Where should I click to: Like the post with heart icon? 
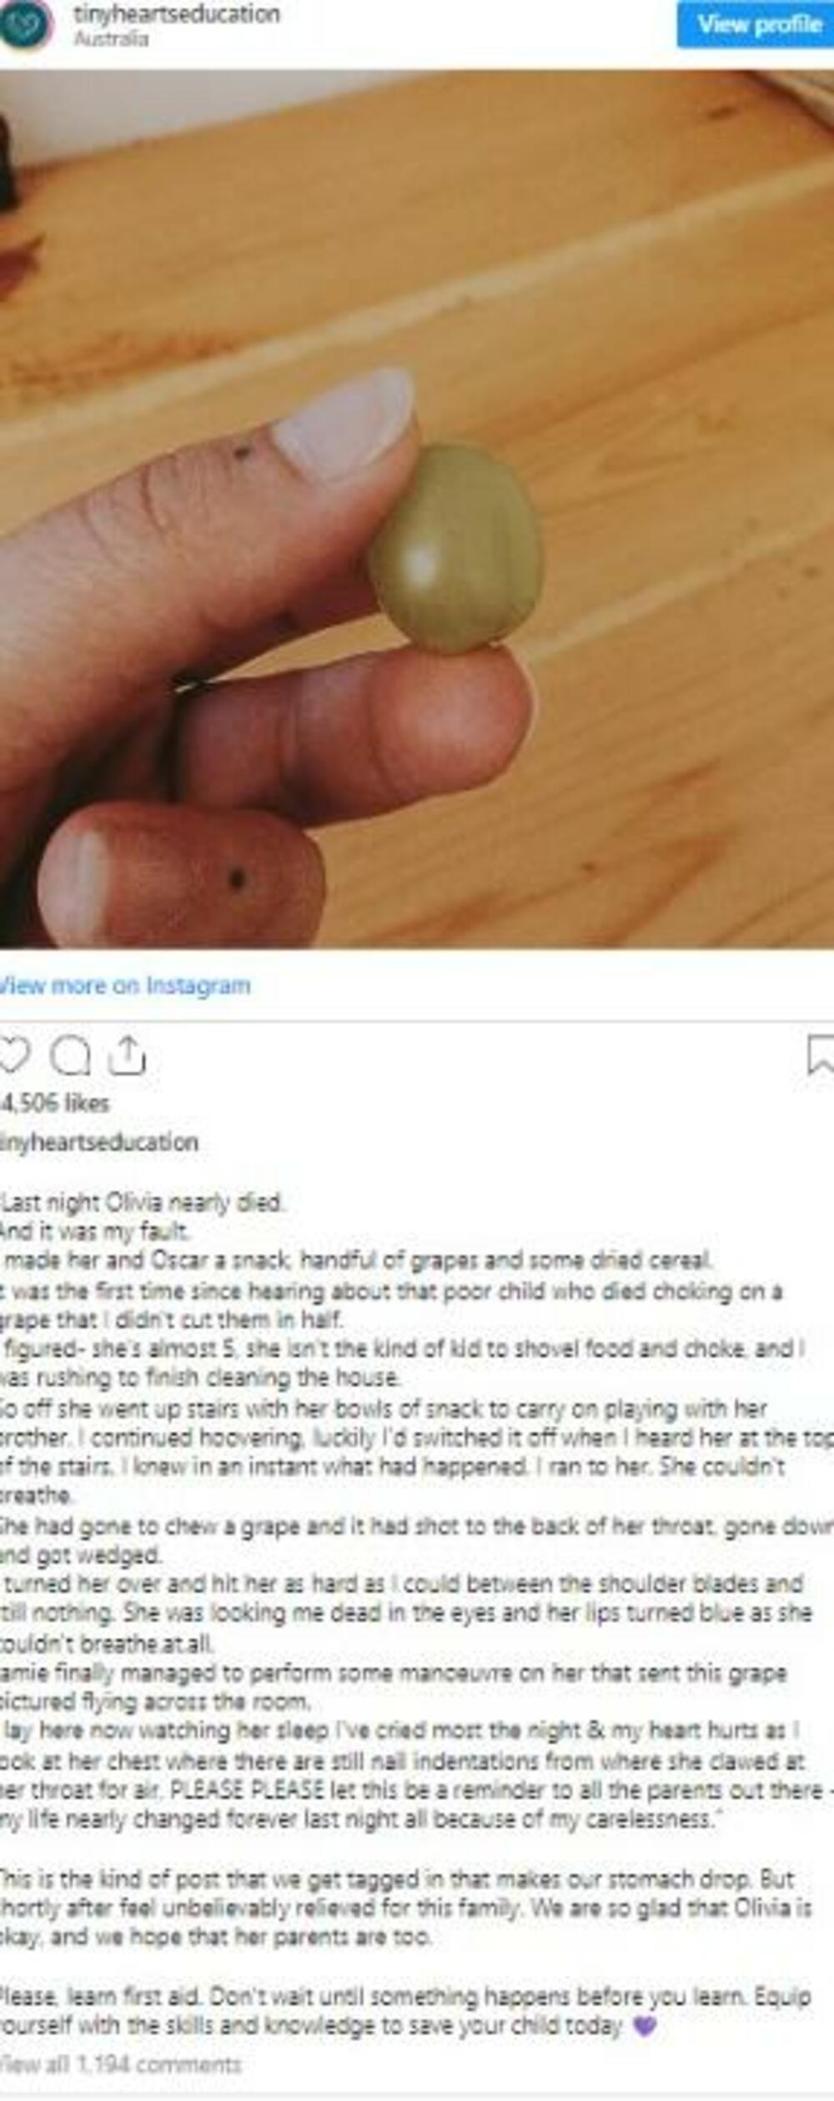(x=13, y=1055)
